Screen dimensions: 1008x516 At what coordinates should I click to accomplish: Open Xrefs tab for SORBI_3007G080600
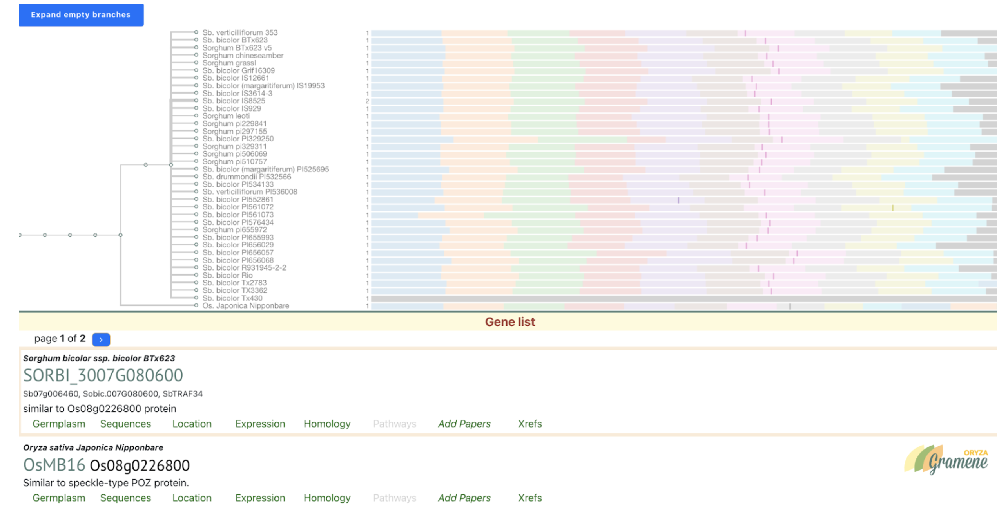(x=530, y=424)
